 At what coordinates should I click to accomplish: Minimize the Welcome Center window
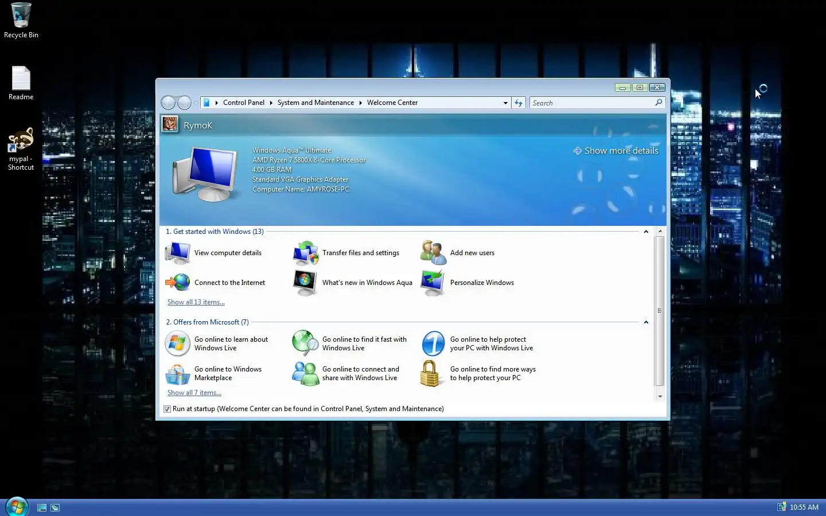pyautogui.click(x=622, y=88)
